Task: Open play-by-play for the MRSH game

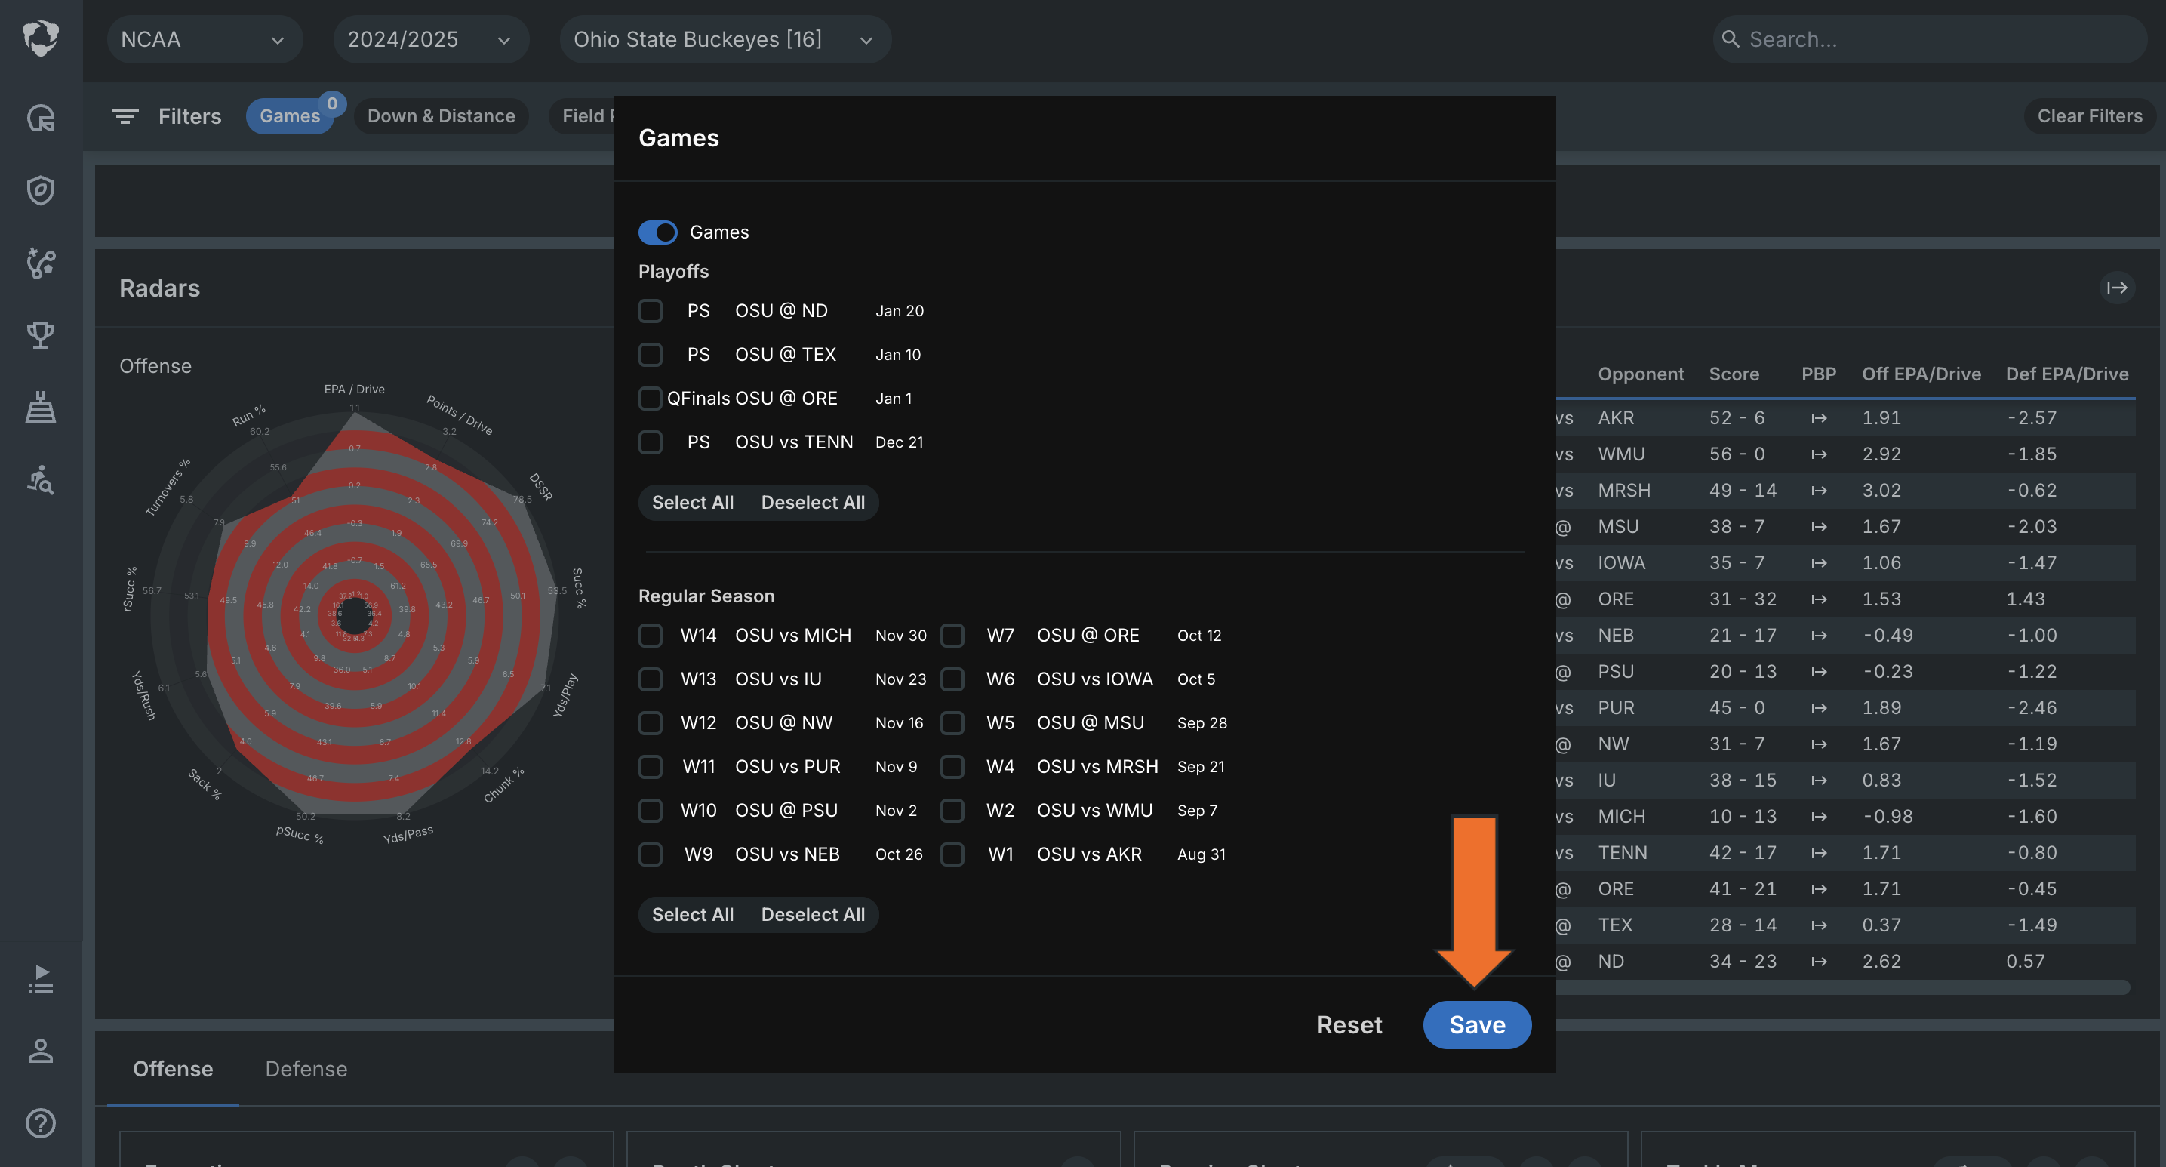Action: (1819, 490)
